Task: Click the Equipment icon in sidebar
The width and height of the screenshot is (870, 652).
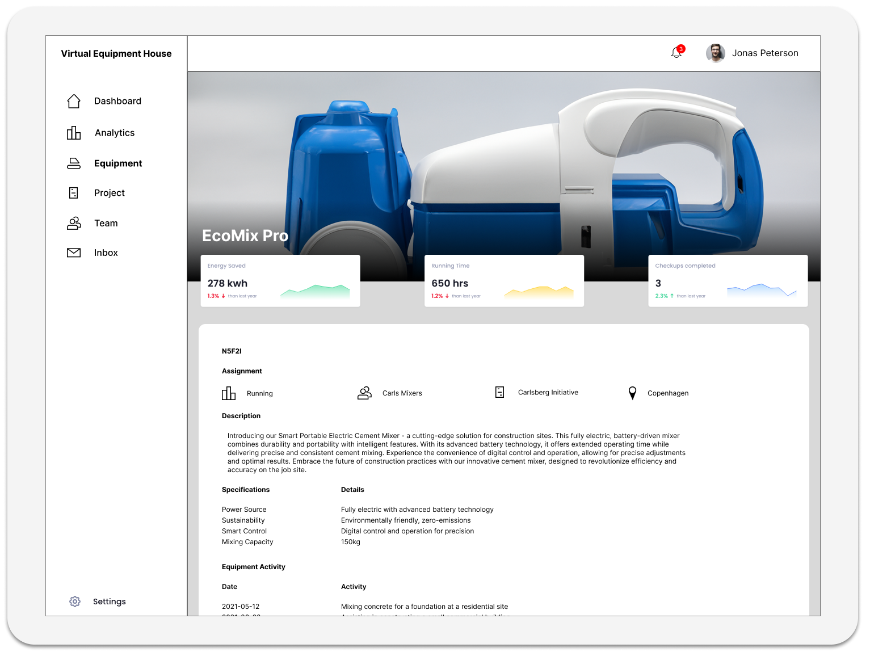Action: (x=74, y=163)
